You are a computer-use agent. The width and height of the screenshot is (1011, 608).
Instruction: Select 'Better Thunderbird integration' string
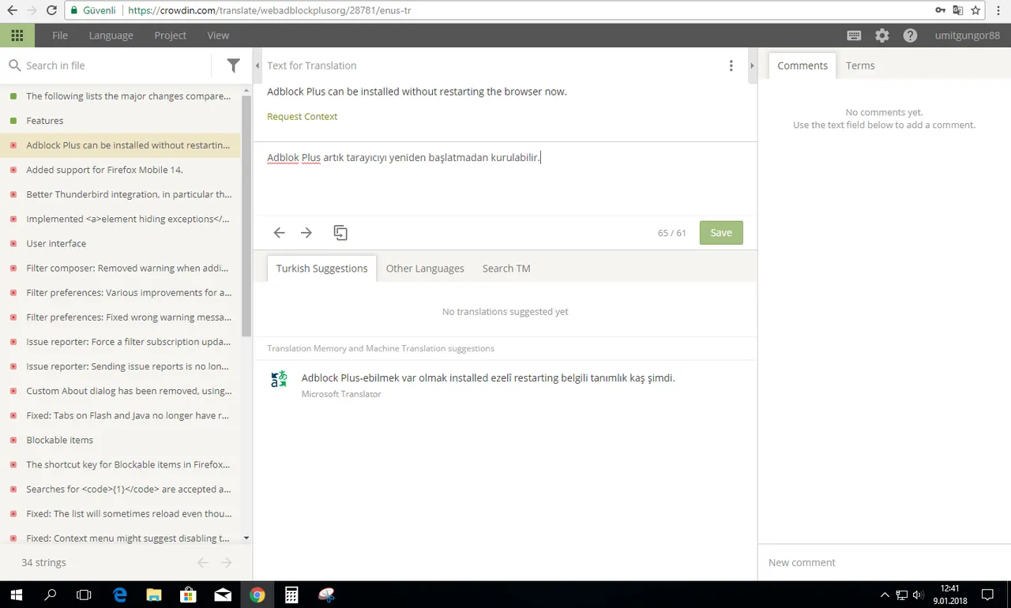pyautogui.click(x=120, y=194)
